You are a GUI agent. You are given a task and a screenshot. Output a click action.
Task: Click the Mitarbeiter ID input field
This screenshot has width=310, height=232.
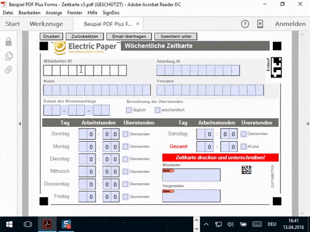85,71
